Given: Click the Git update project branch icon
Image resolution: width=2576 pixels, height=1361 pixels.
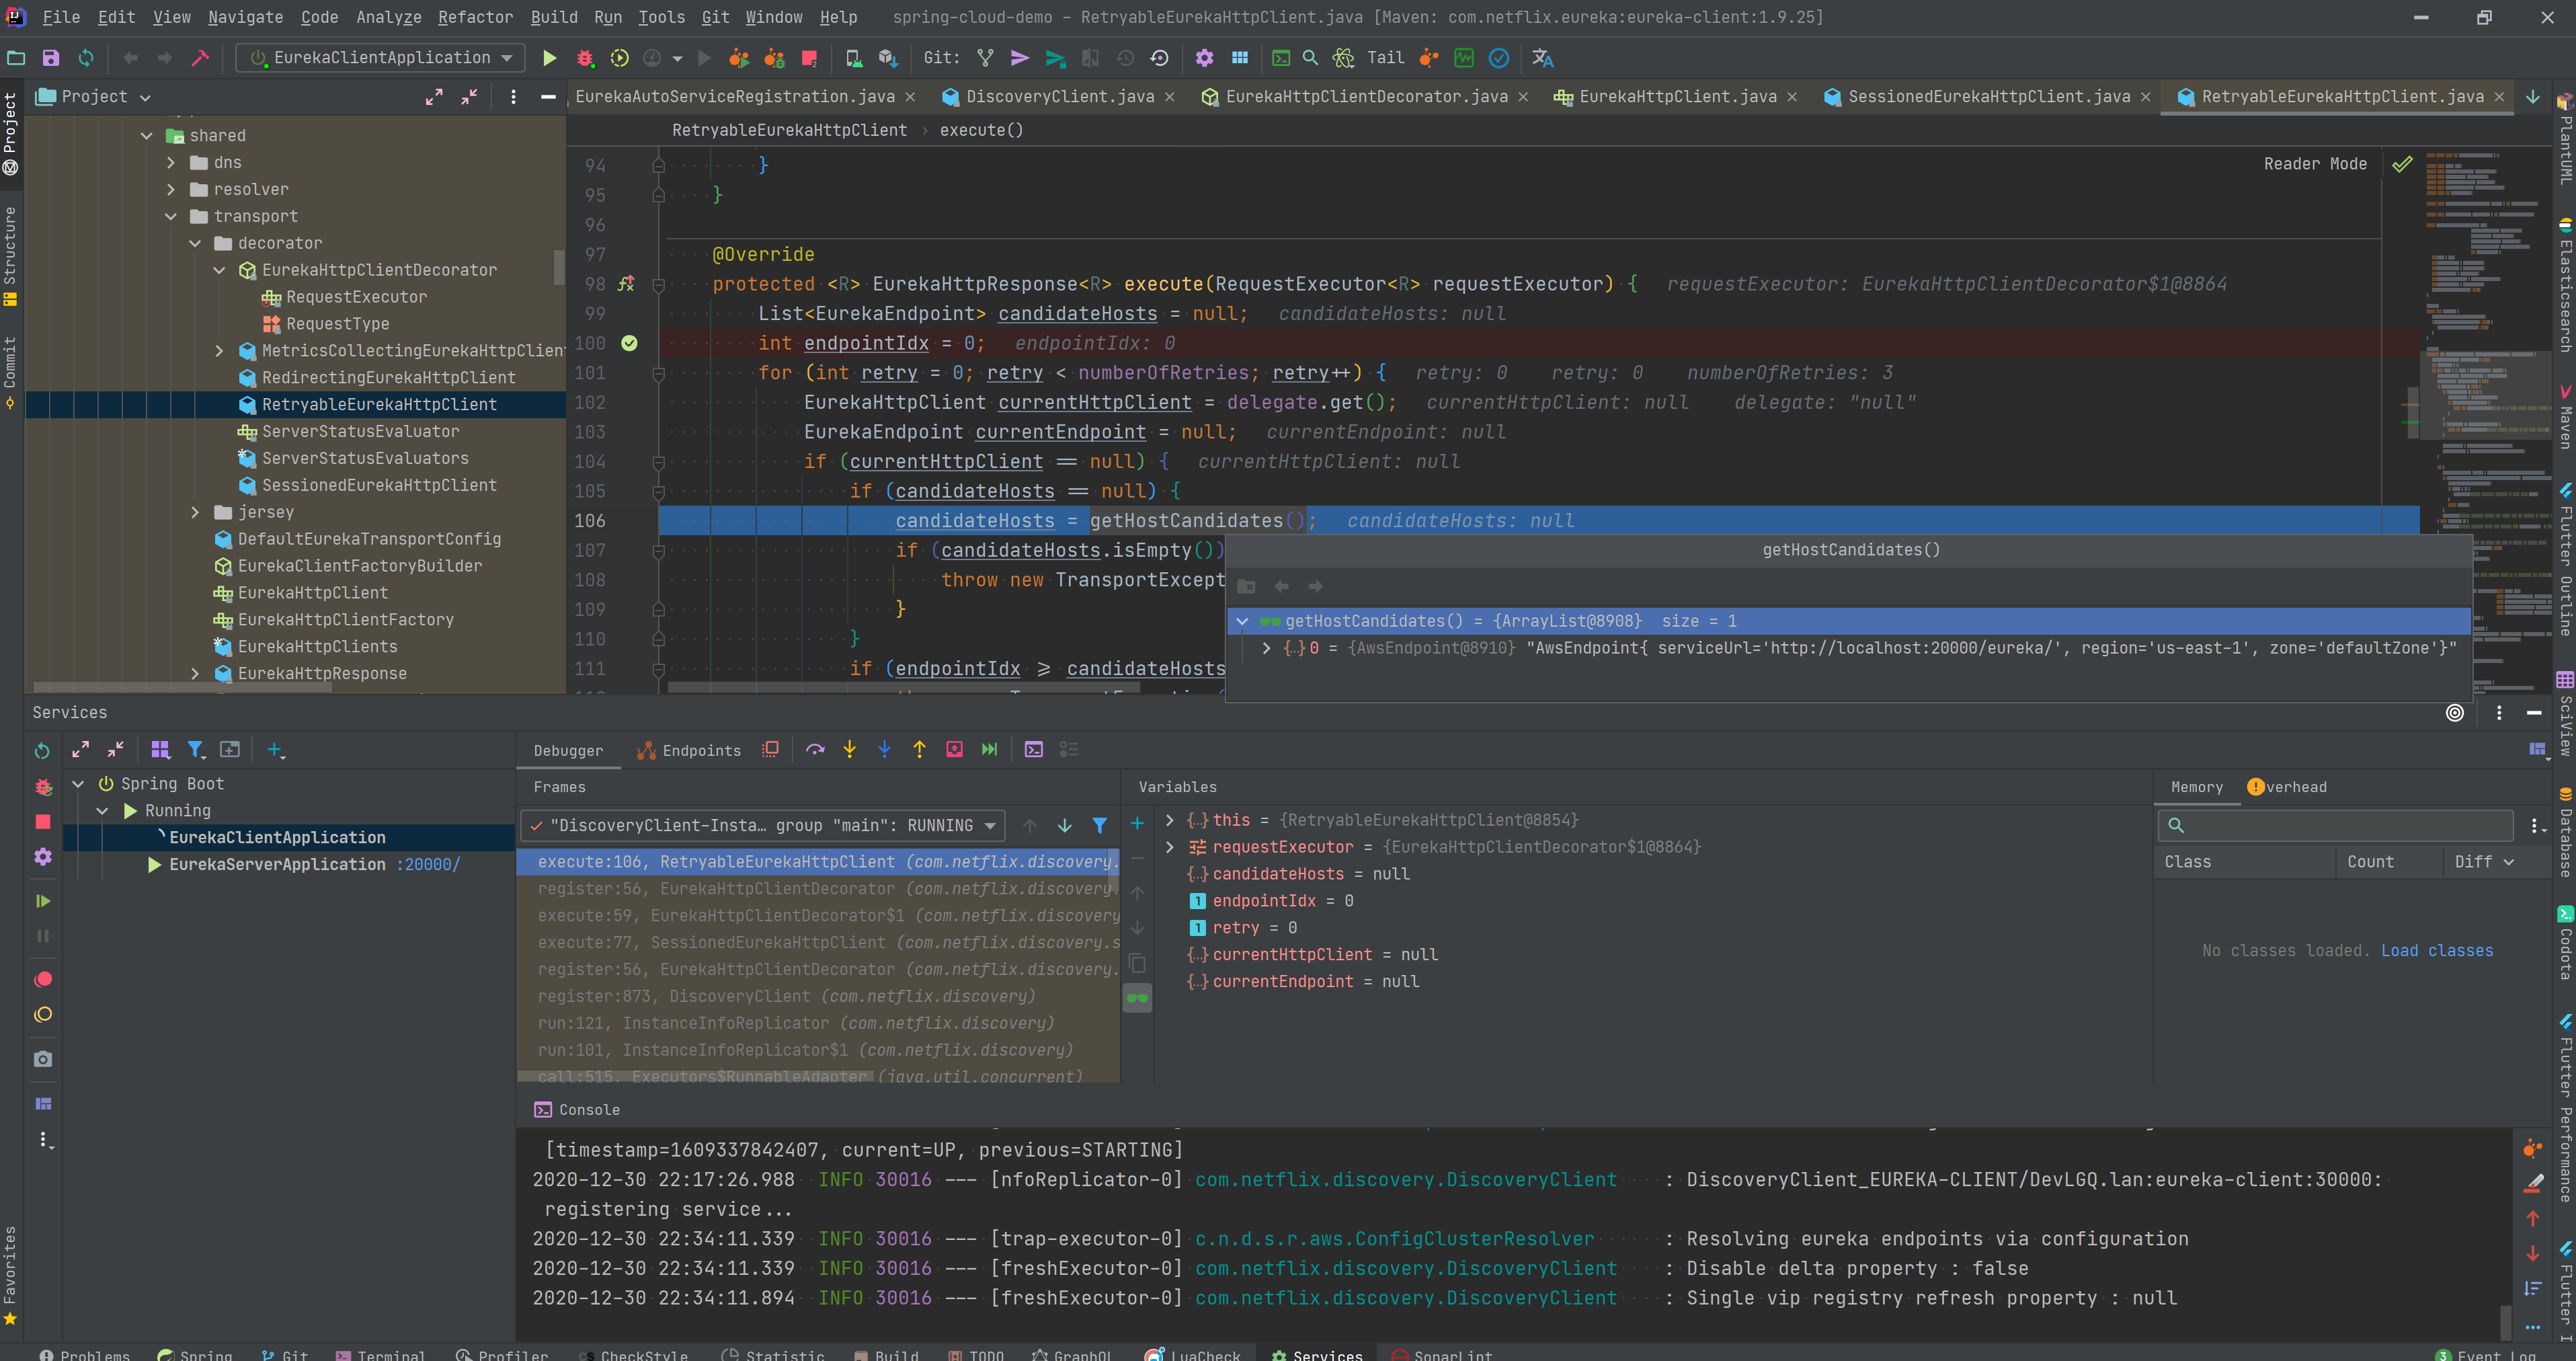Looking at the screenshot, I should pos(985,58).
